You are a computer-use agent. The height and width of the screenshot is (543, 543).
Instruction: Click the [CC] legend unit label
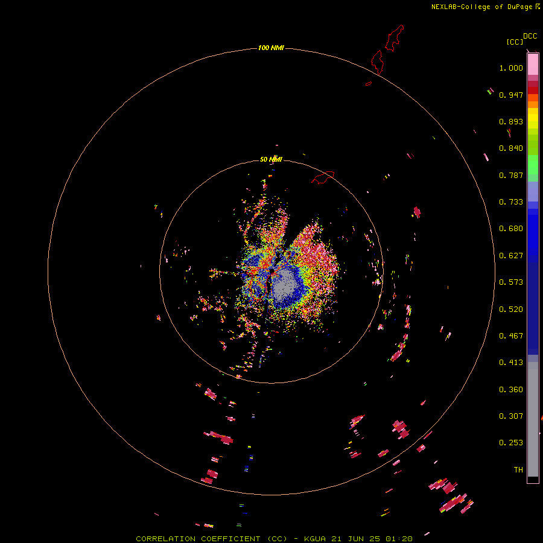(515, 42)
